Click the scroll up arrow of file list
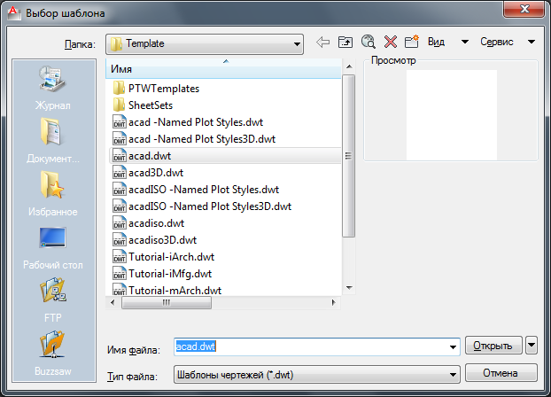This screenshot has width=551, height=397. click(349, 66)
